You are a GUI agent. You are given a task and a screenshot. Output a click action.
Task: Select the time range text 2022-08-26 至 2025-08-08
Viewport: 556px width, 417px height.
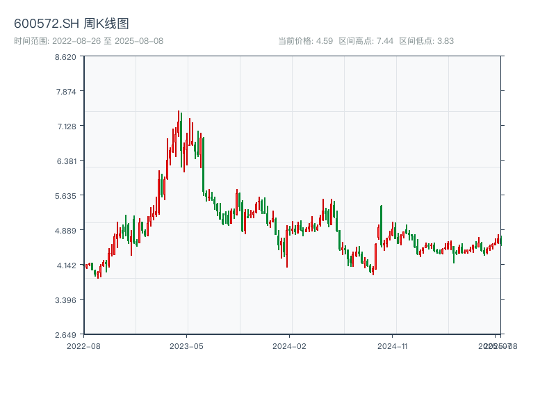coord(108,41)
